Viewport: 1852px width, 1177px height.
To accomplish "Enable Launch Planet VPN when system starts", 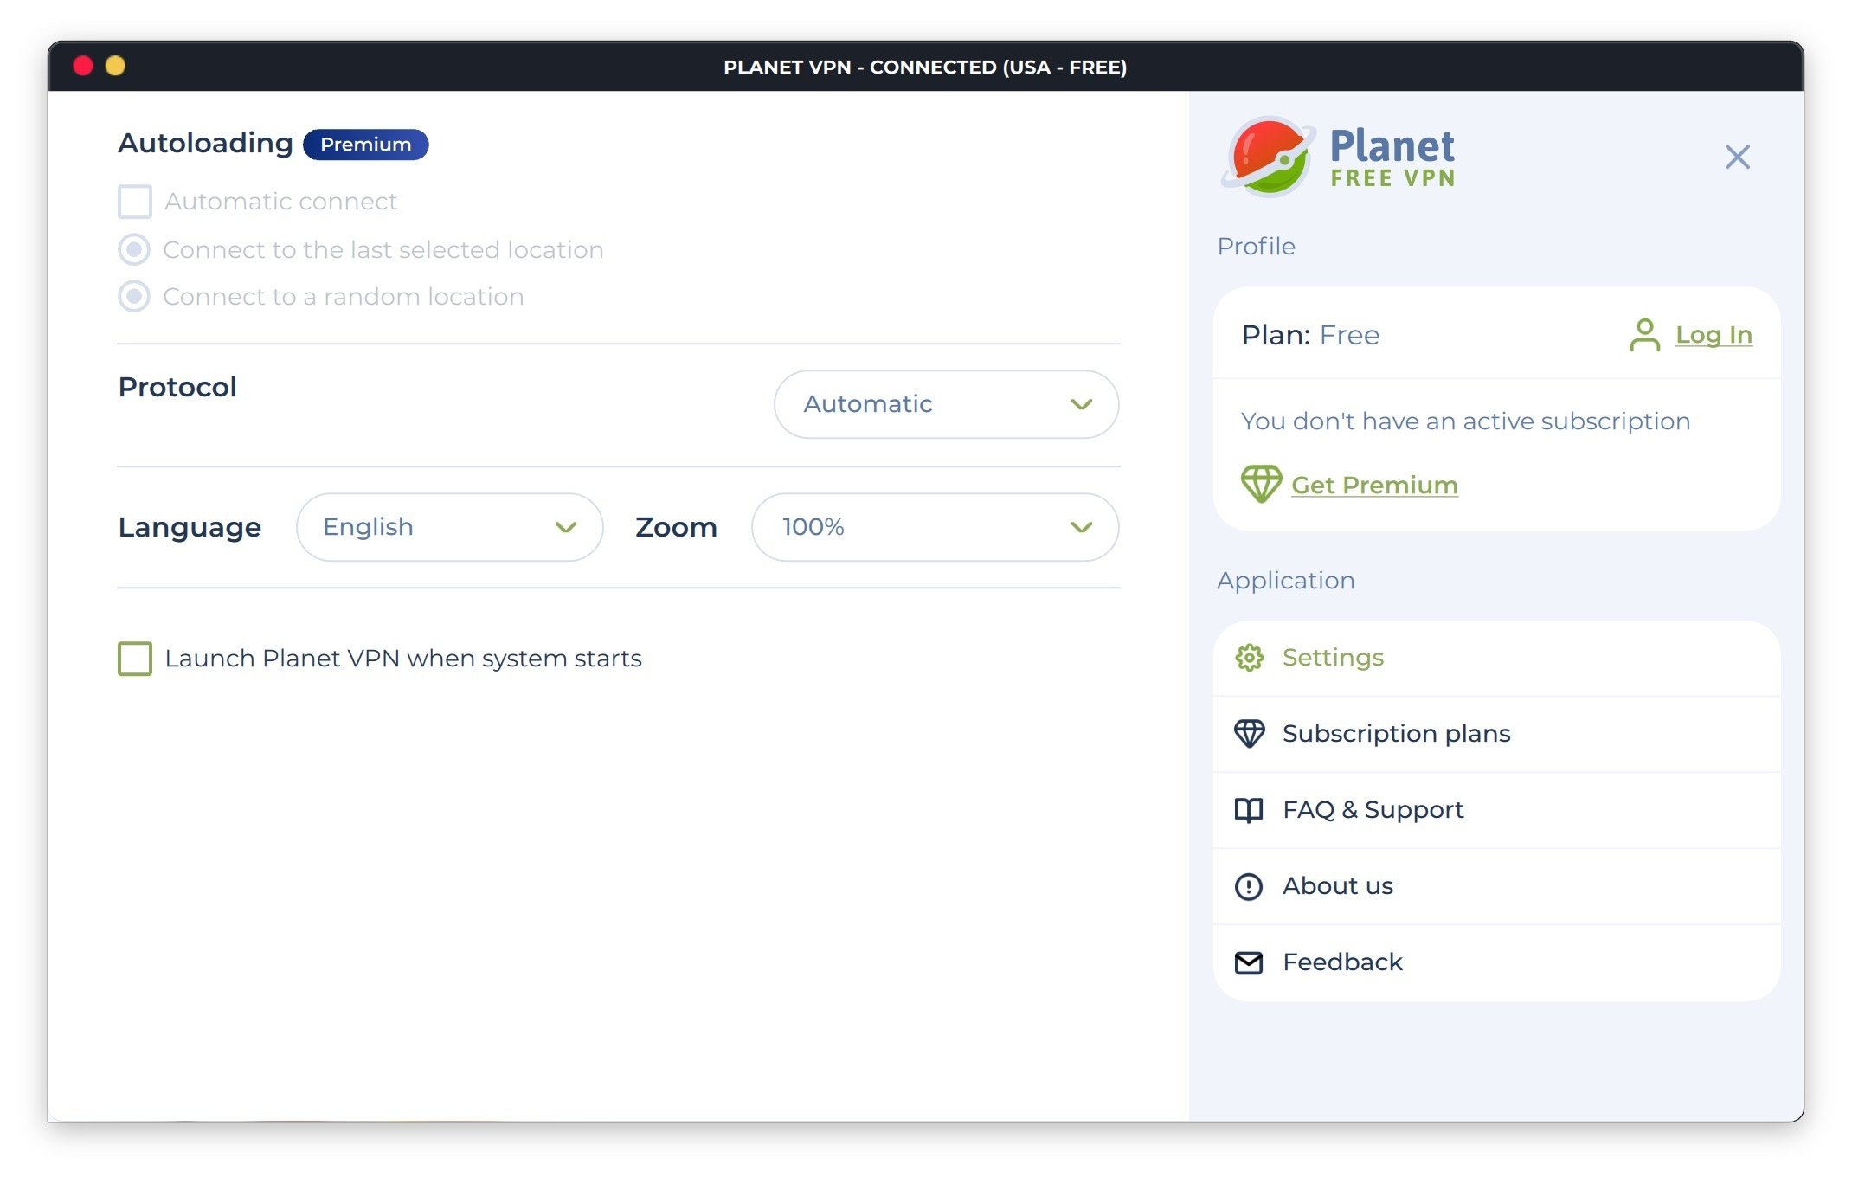I will (135, 659).
